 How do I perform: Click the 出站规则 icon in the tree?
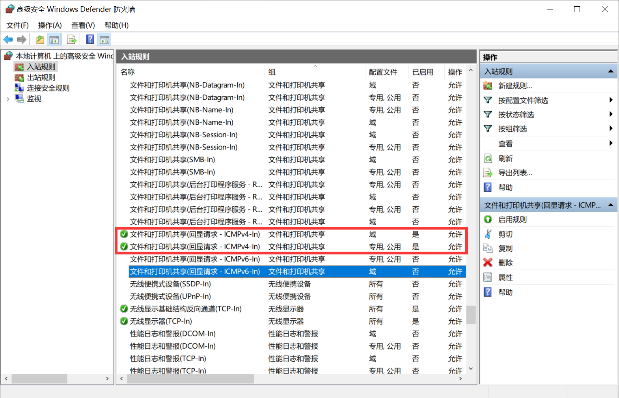[19, 77]
